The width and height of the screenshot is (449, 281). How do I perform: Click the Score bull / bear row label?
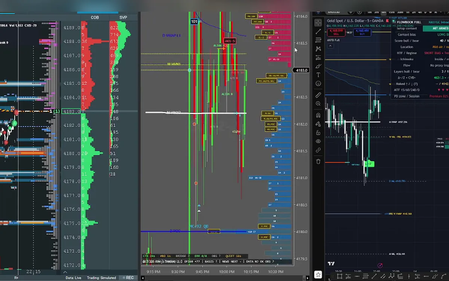407,41
